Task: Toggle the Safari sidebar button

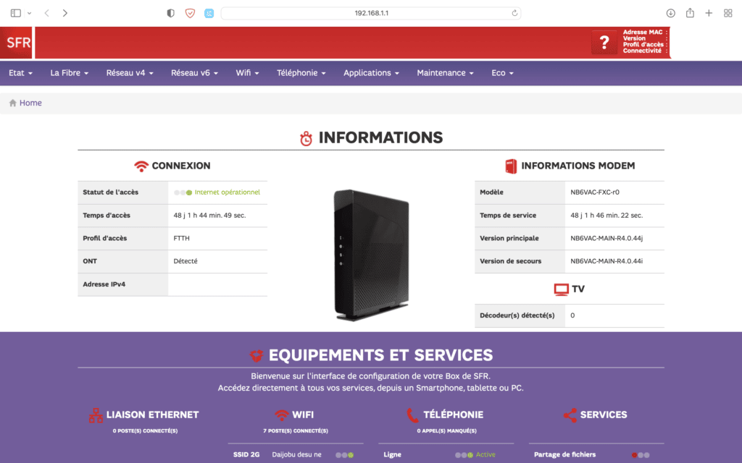Action: (x=16, y=13)
